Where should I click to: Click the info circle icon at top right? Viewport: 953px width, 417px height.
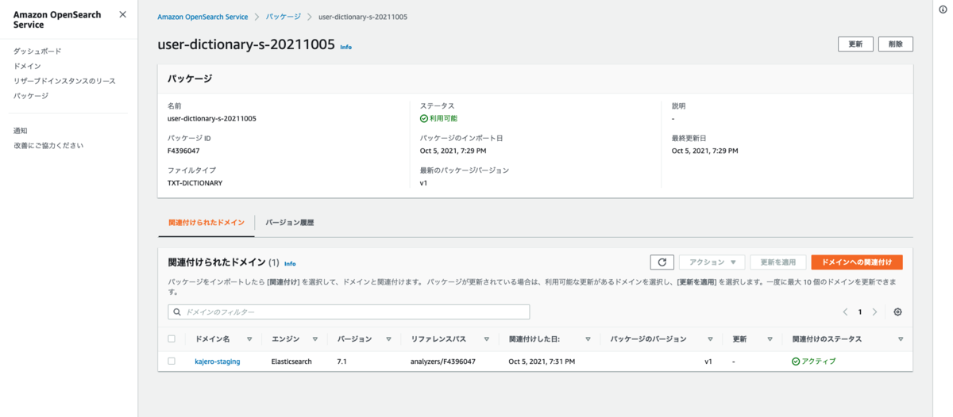(942, 9)
